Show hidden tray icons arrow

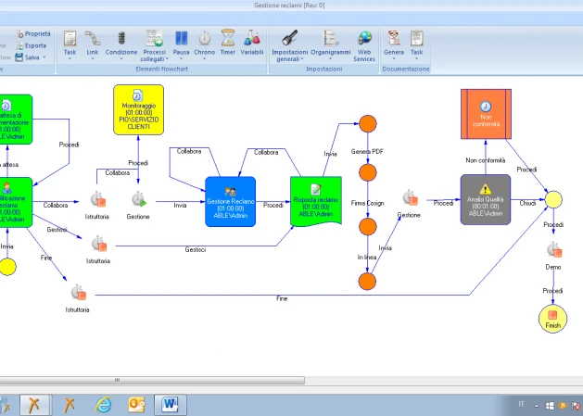(x=537, y=406)
